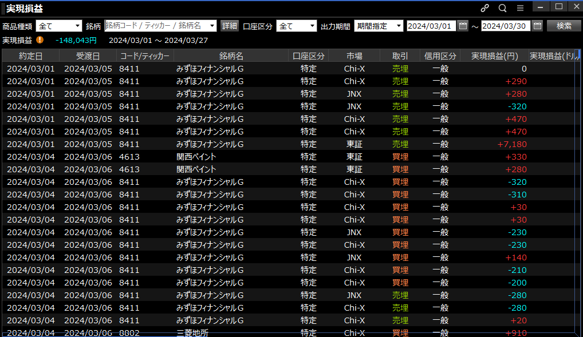The image size is (583, 337).
Task: Expand the 出力期間 期間指定 dropdown
Action: (399, 26)
